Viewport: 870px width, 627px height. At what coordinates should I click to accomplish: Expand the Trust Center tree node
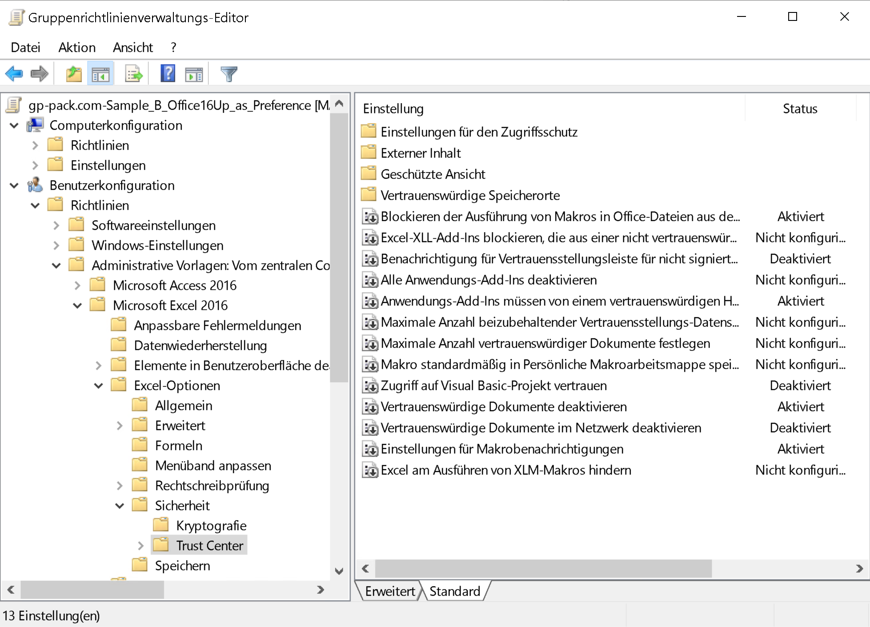click(140, 546)
